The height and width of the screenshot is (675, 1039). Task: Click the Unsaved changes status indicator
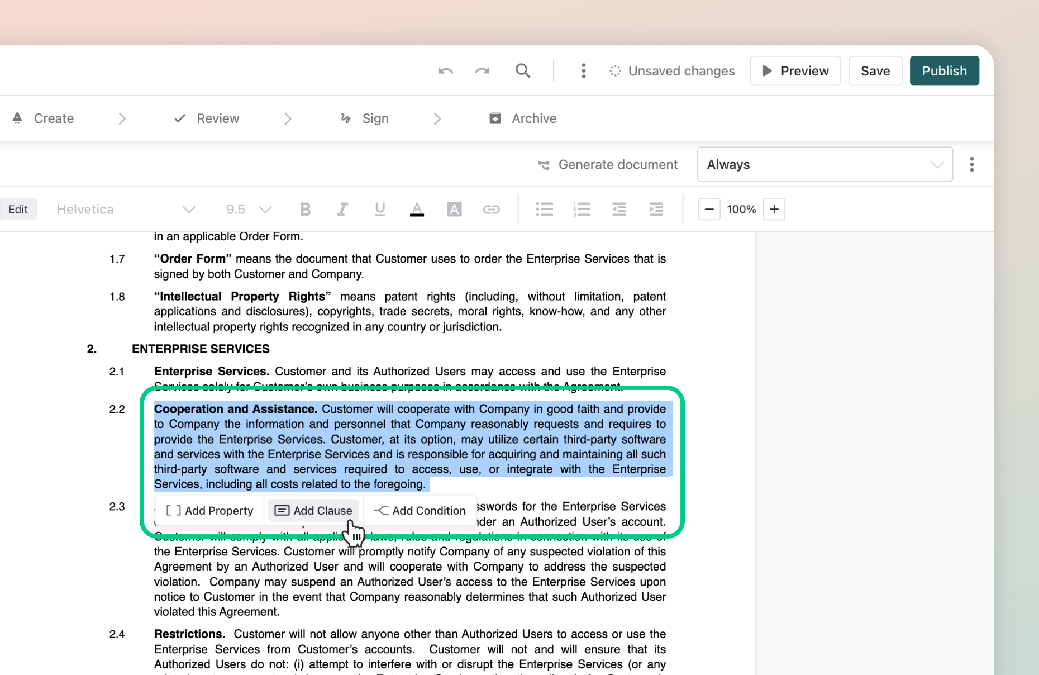click(x=672, y=71)
